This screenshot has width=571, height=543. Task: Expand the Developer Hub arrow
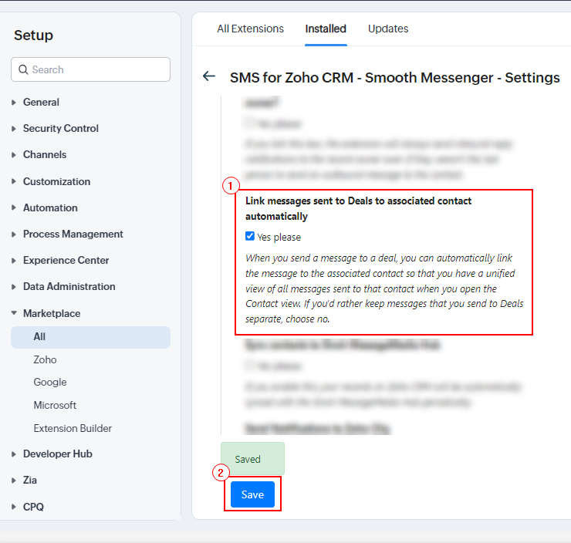tap(14, 454)
